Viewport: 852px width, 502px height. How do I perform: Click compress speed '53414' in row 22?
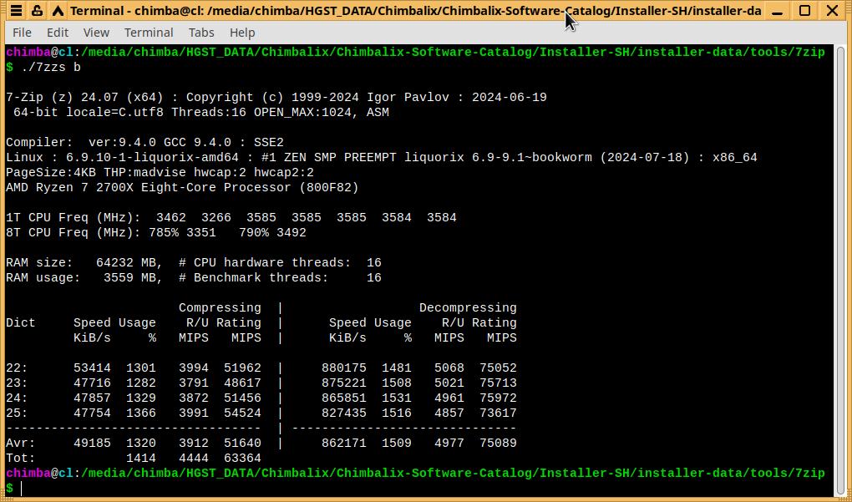(x=92, y=368)
